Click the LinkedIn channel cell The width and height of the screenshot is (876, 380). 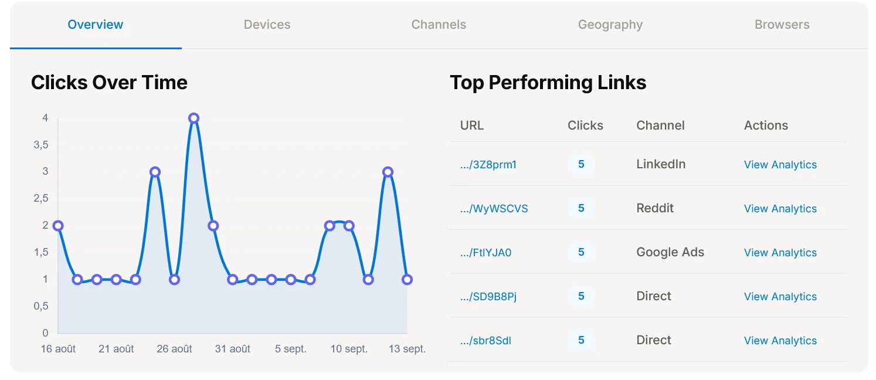coord(661,164)
